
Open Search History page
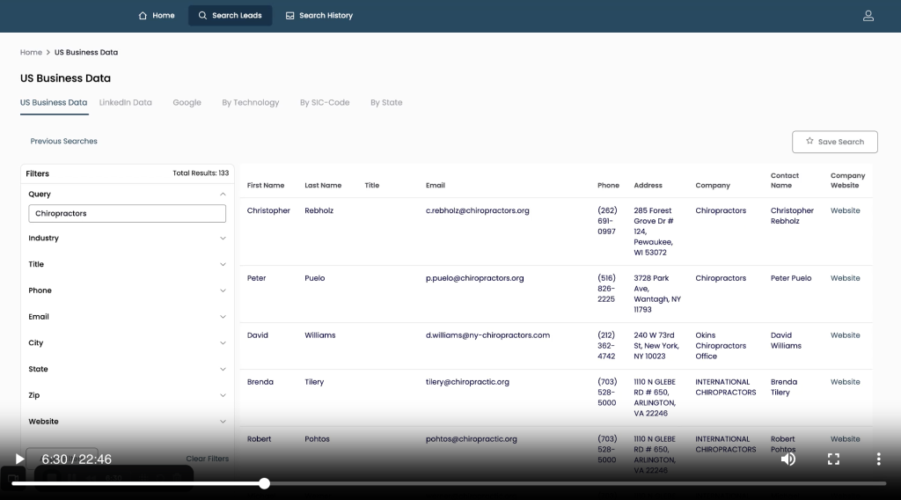(319, 16)
